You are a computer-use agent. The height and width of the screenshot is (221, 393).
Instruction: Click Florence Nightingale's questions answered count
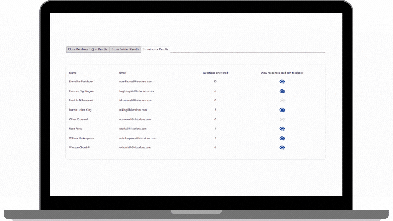point(215,91)
